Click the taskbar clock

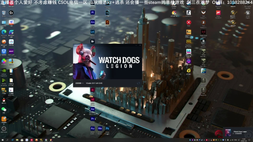[244, 140]
